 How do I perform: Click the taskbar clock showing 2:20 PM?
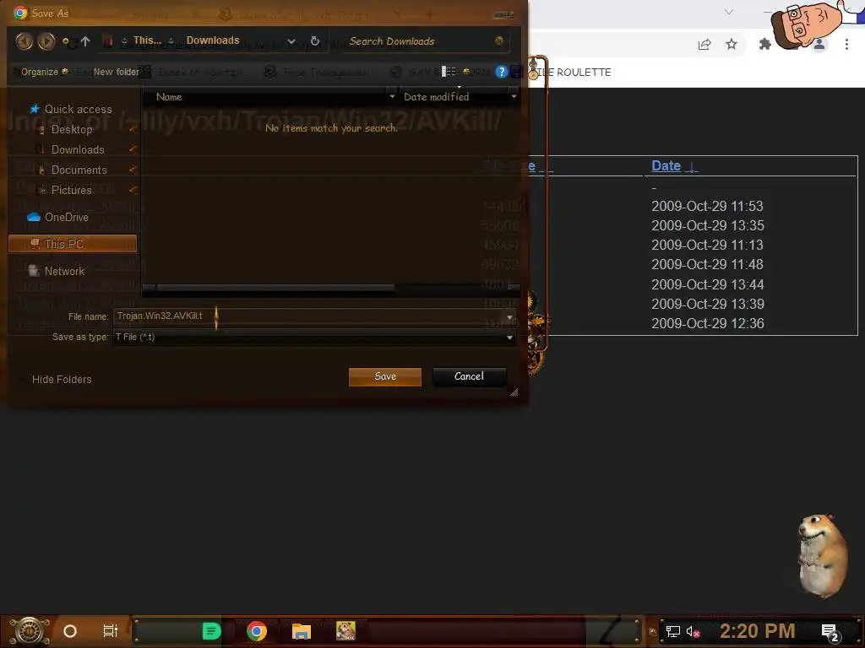757,631
